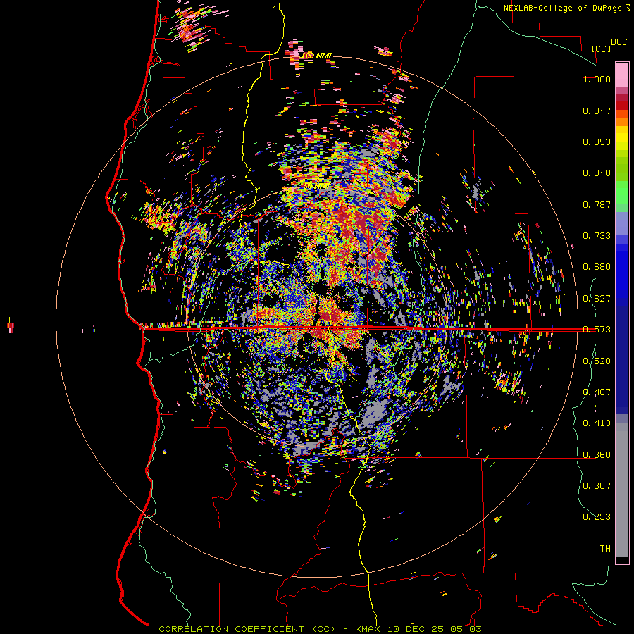Select the 0.733 color scale value
Viewport: 634px width, 634px height.
point(597,236)
